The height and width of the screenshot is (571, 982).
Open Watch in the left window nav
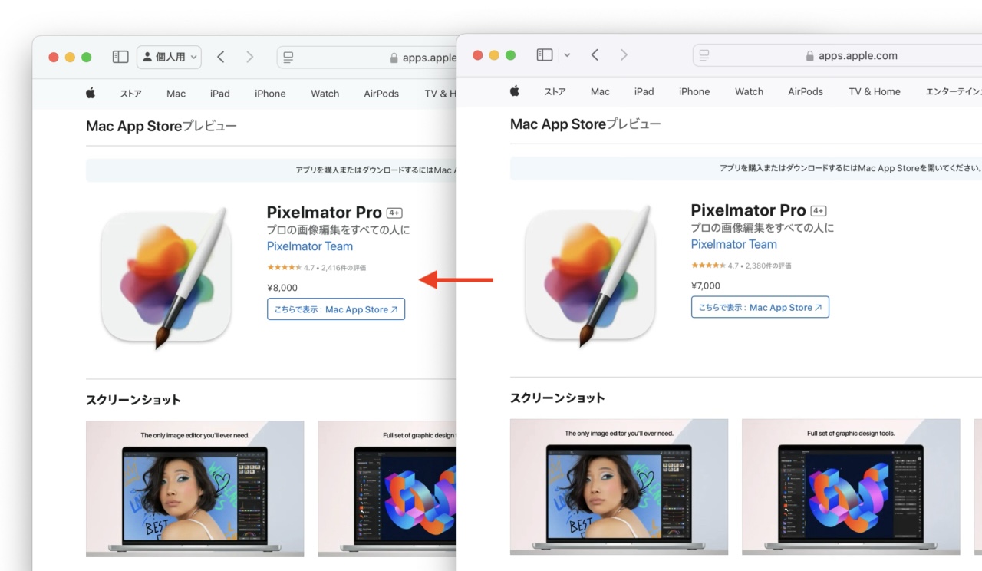[325, 94]
